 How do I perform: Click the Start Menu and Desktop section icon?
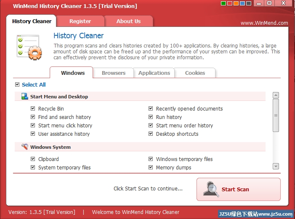click(x=25, y=96)
